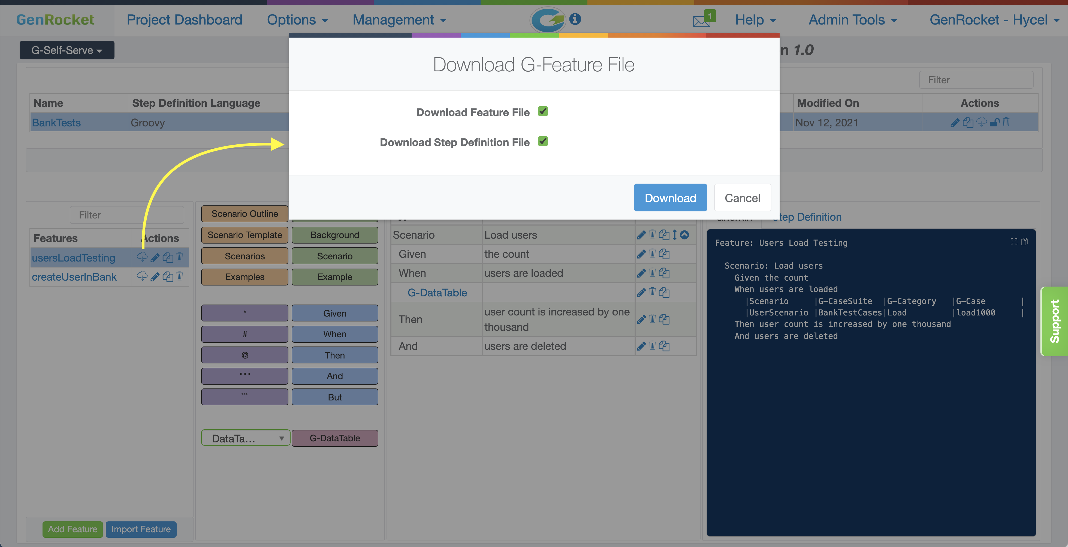Click the expand fullscreen icon in the code panel

click(1014, 242)
